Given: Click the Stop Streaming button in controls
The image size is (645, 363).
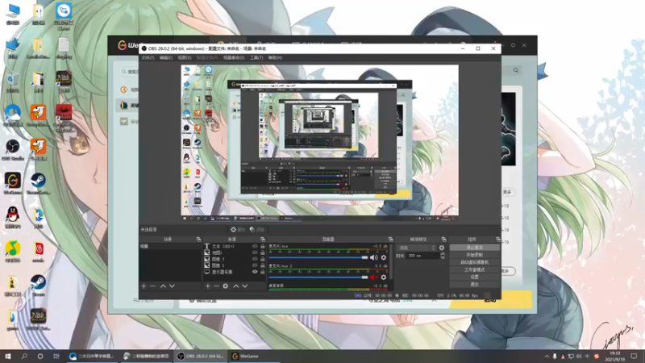Looking at the screenshot, I should pyautogui.click(x=474, y=248).
